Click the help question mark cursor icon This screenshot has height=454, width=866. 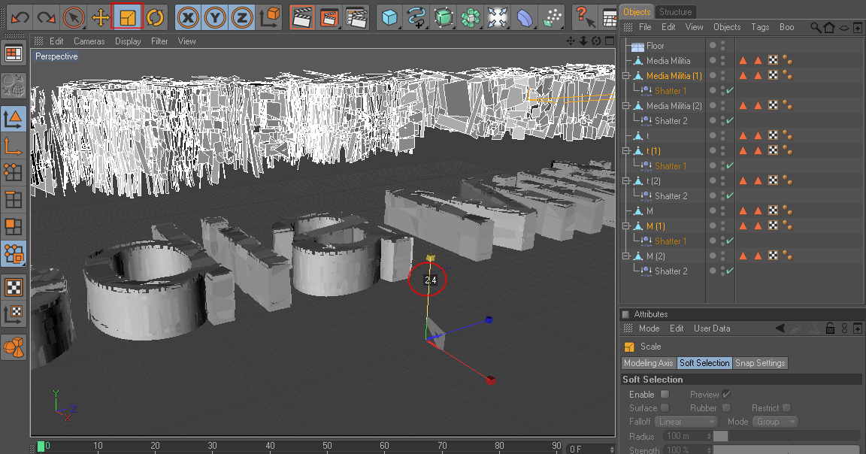(584, 18)
